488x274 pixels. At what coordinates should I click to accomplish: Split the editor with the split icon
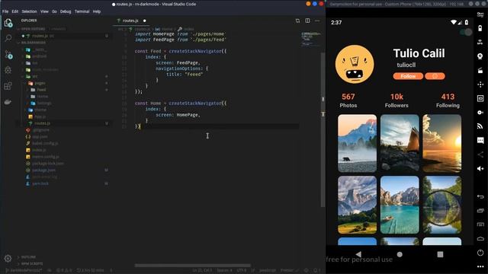point(307,21)
